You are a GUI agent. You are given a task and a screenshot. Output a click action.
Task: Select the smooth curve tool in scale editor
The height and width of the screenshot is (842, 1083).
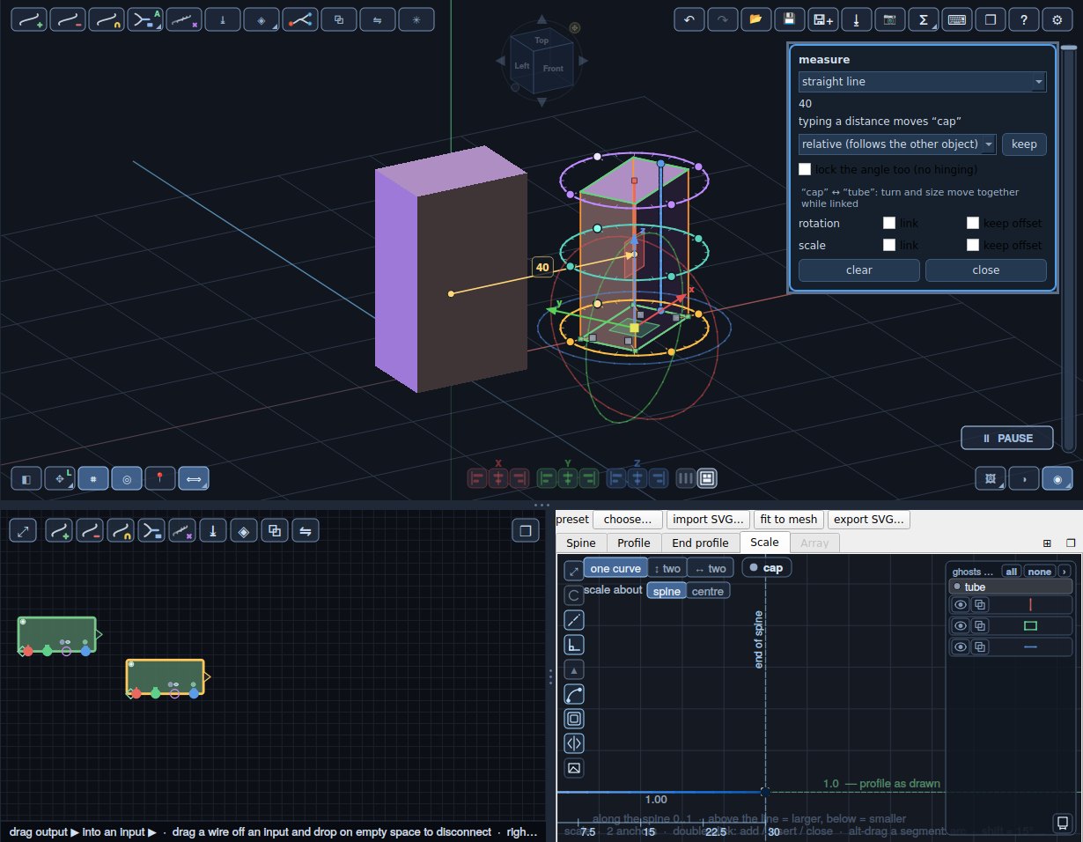574,694
